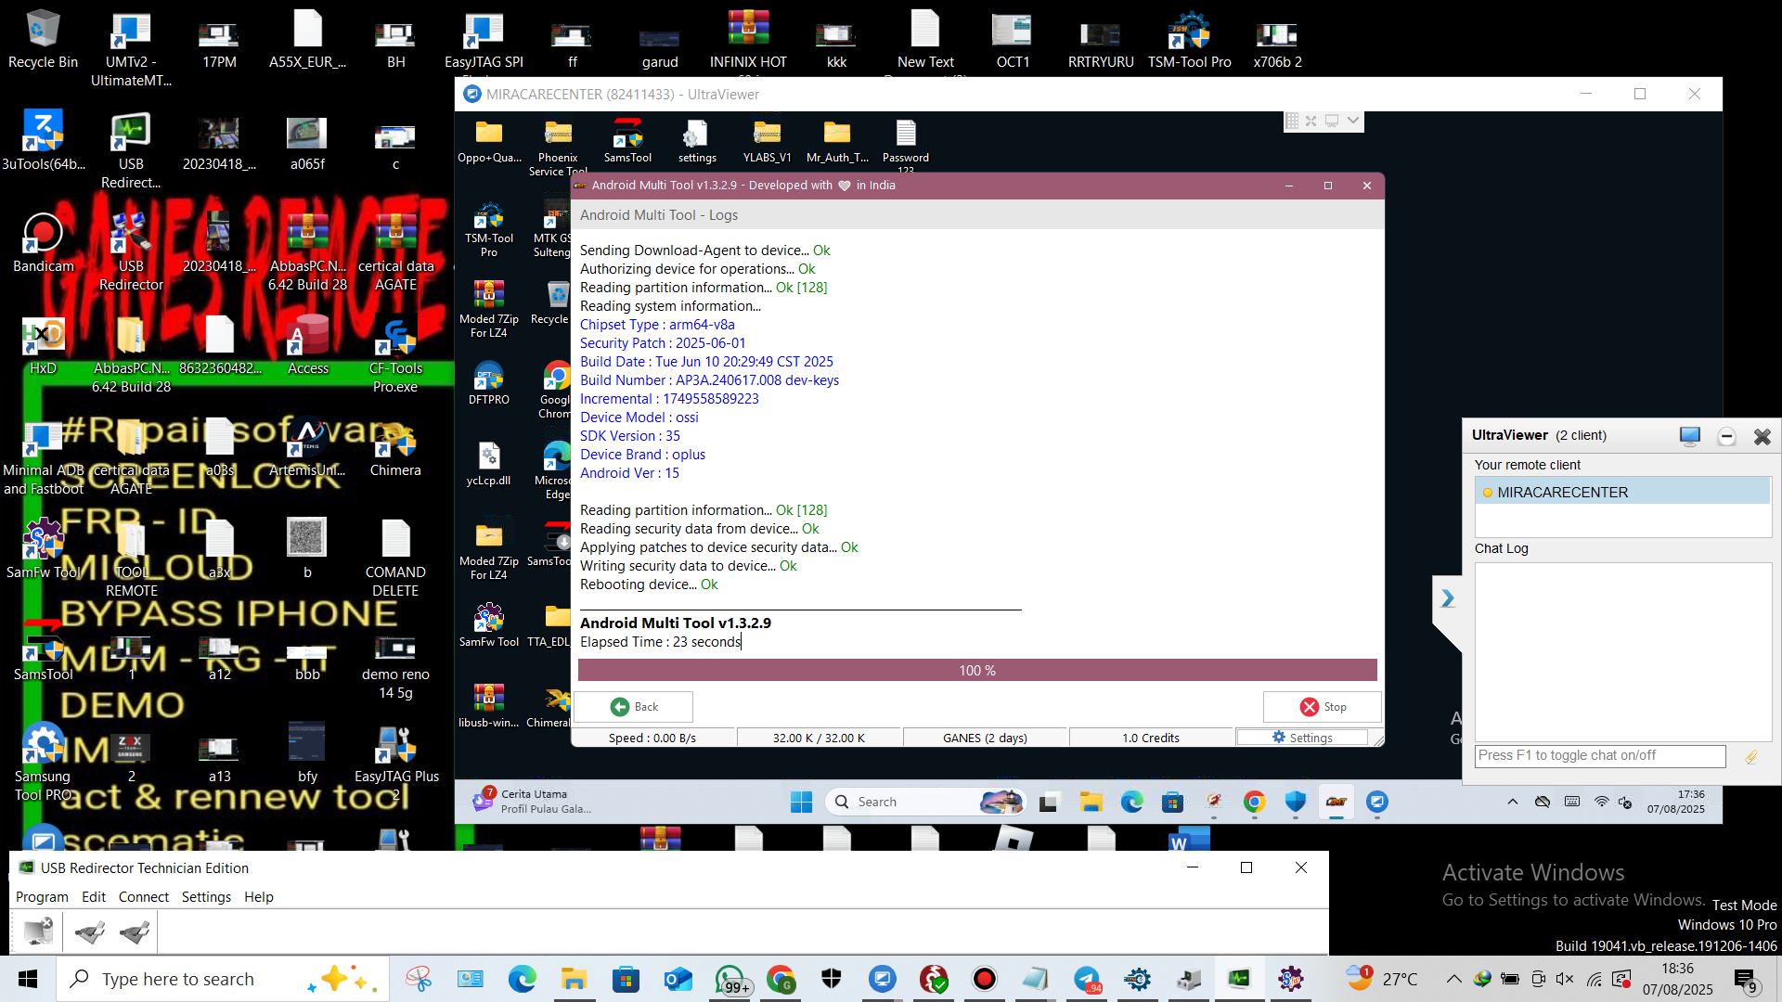Open Program menu in USB Redirector
The height and width of the screenshot is (1002, 1782).
point(42,896)
